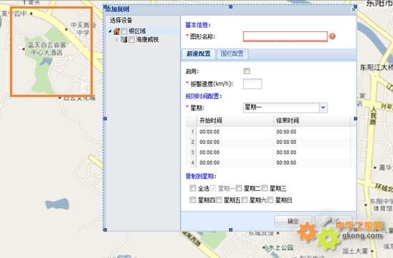
Task: Switch to the 超速配置 tab
Action: [198, 53]
